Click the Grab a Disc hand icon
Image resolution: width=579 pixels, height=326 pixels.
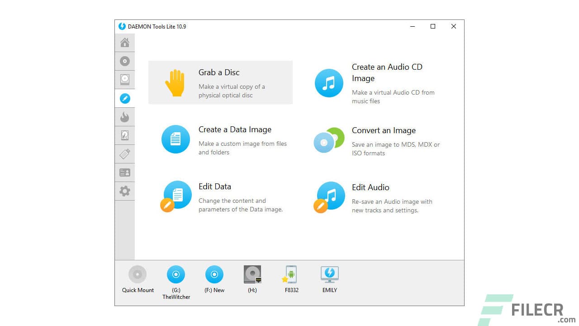[x=176, y=82]
